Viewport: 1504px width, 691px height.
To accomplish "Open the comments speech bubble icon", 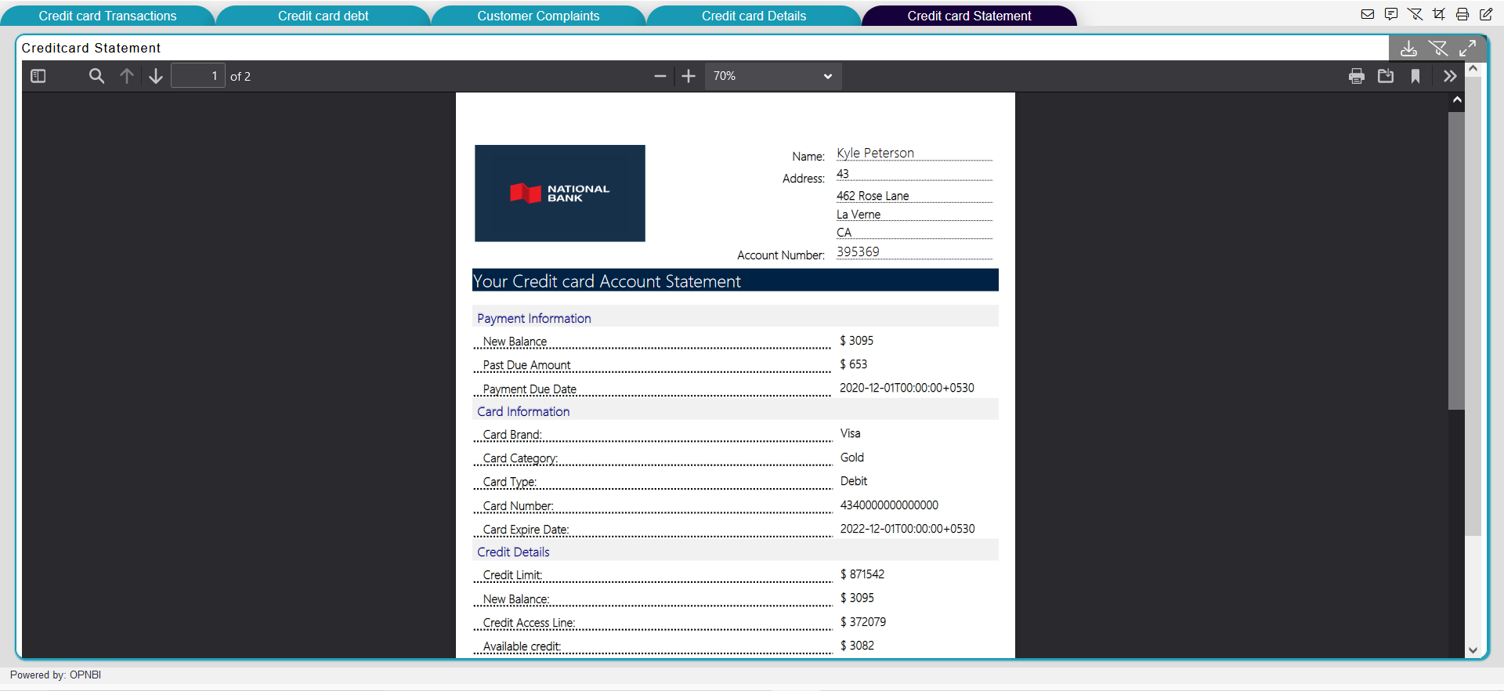I will coord(1391,14).
